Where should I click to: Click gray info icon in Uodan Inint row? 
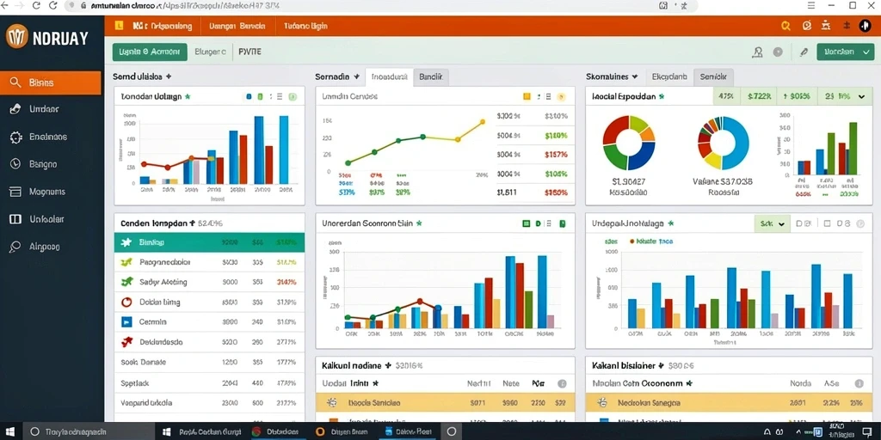561,384
